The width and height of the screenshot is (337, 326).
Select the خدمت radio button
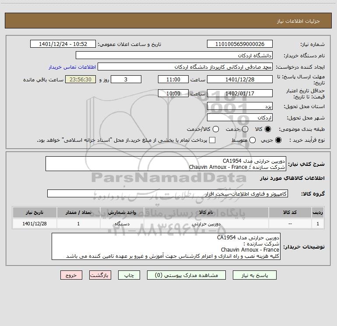(x=245, y=129)
